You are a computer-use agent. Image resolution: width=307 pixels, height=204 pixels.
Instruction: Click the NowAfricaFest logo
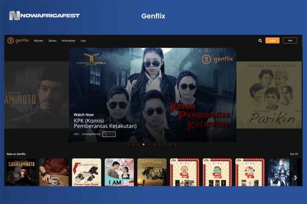point(44,16)
